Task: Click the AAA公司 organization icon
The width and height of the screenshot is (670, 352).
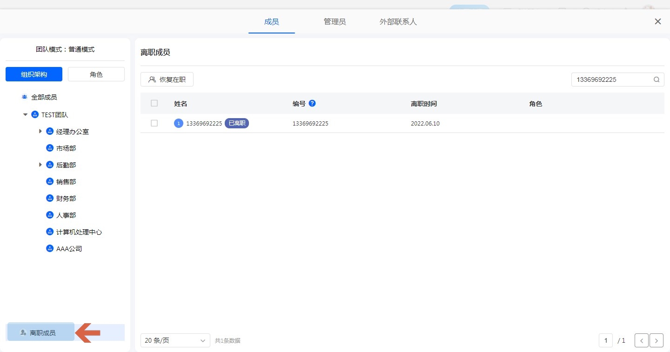Action: [50, 249]
